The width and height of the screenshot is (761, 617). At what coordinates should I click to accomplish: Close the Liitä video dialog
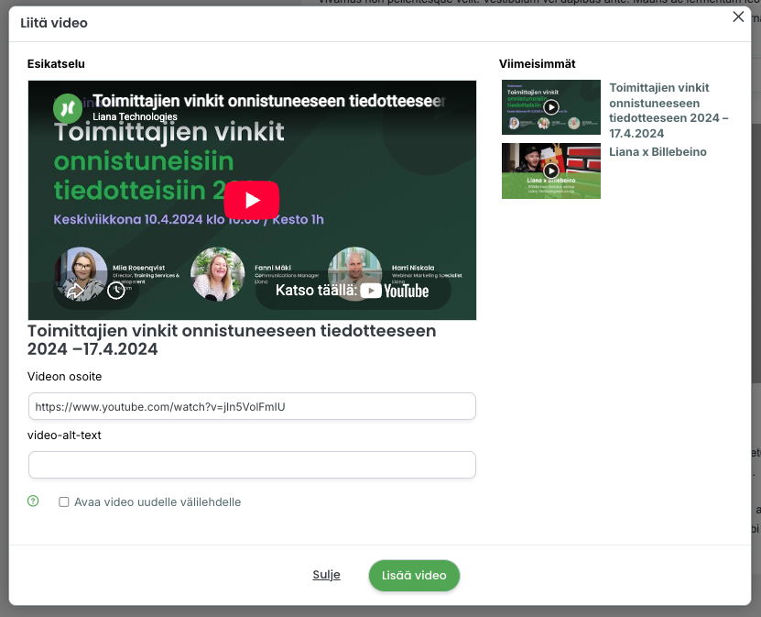click(738, 17)
